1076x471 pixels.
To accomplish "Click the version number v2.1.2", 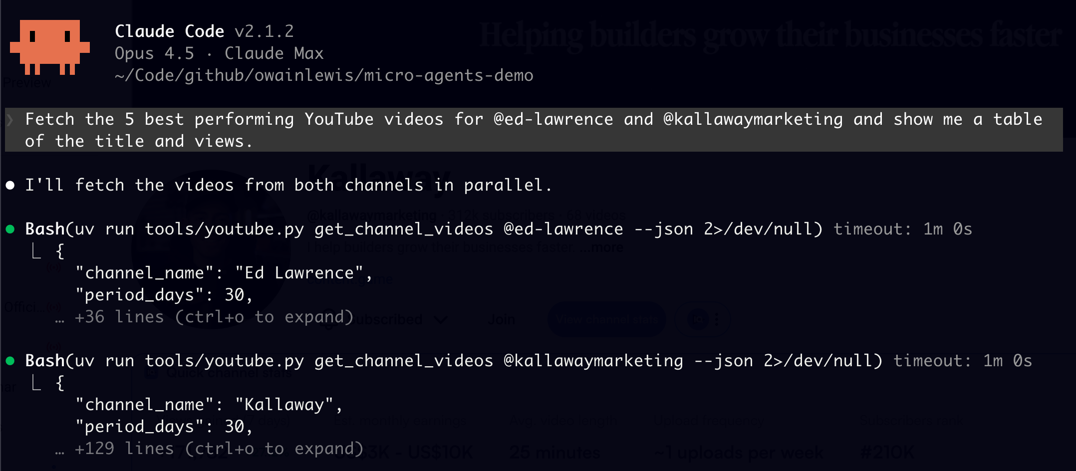I will [264, 31].
